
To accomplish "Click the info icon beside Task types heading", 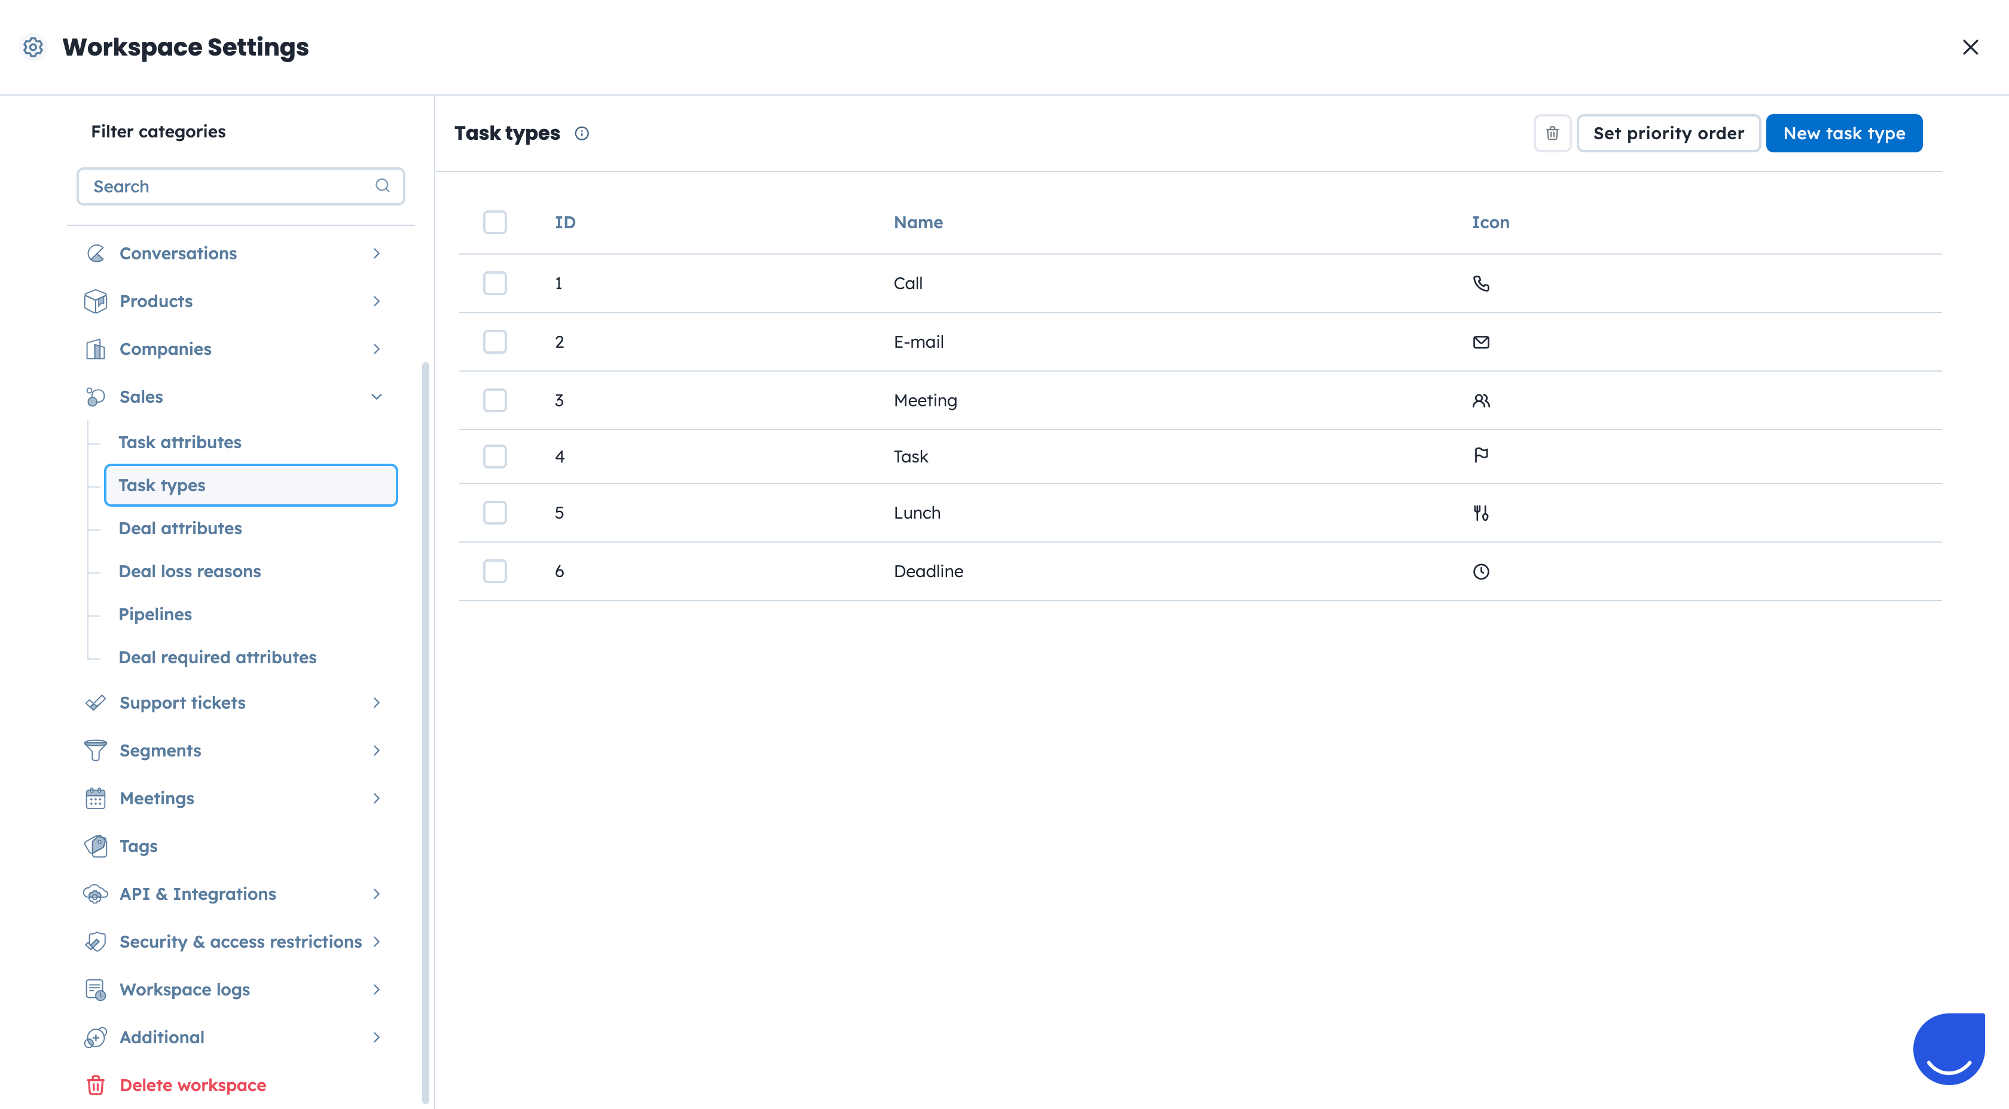I will (582, 133).
